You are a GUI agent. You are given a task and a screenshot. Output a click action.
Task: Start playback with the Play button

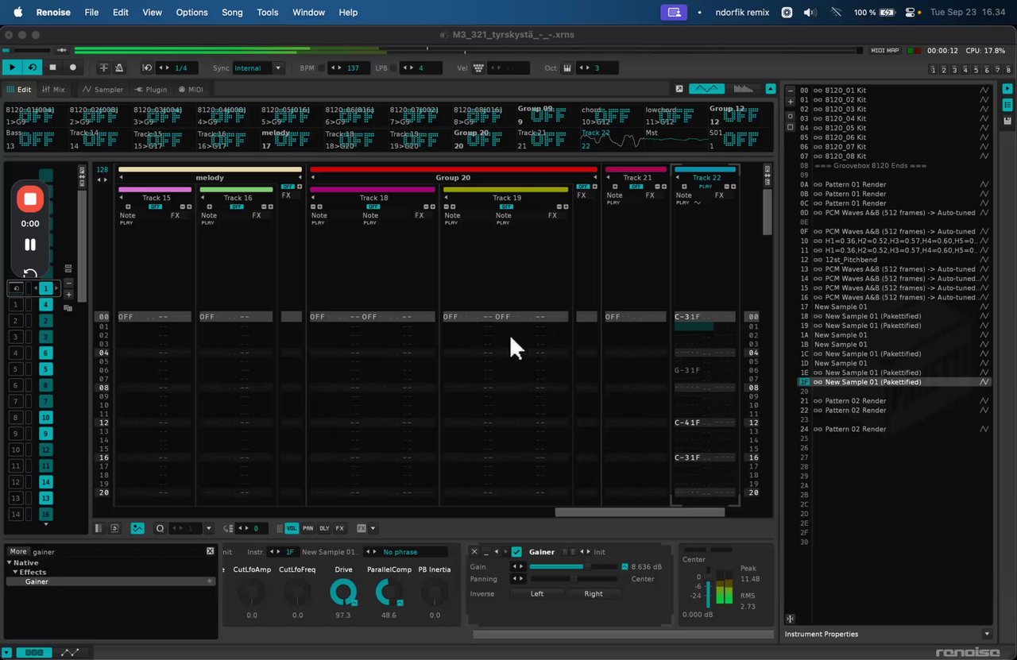point(12,68)
